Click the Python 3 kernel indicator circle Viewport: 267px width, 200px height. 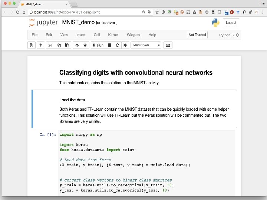point(238,35)
